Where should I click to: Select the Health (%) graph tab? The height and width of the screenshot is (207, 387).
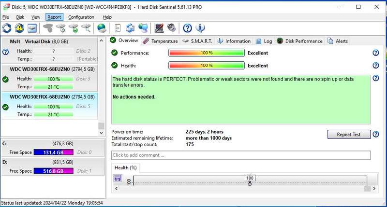[125, 167]
